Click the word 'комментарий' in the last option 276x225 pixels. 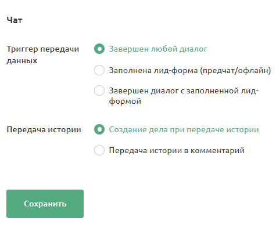pyautogui.click(x=217, y=150)
